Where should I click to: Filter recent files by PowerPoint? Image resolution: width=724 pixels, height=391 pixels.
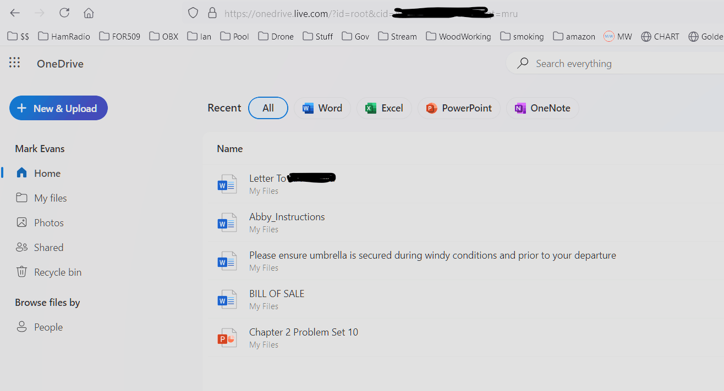[x=459, y=108]
